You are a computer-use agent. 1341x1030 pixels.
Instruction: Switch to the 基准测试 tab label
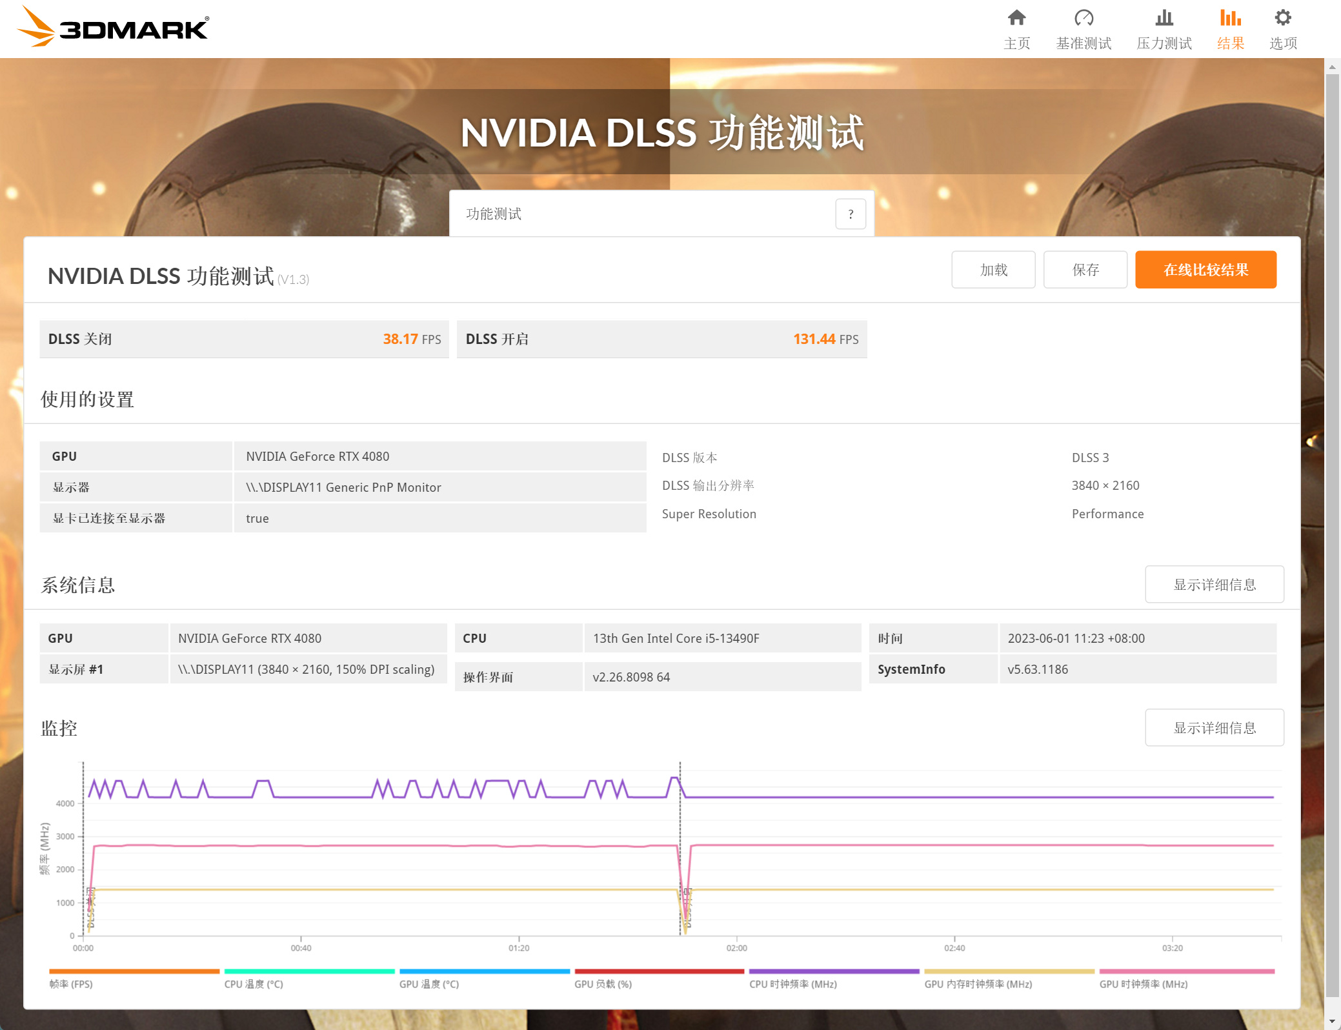(1084, 43)
